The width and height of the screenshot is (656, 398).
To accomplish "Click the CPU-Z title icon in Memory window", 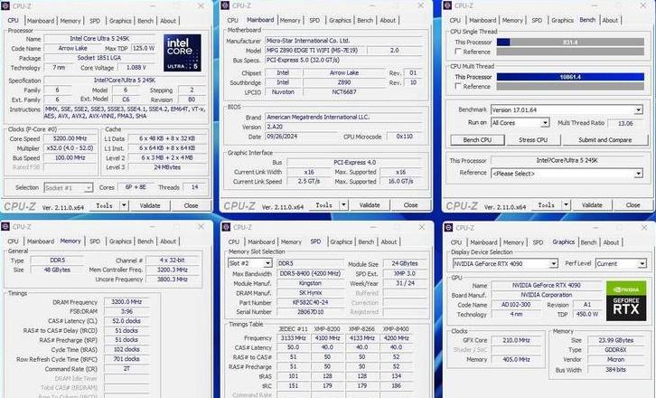I will [5, 227].
